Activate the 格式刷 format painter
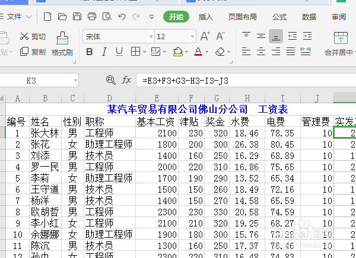The width and height of the screenshot is (356, 258). point(62,44)
